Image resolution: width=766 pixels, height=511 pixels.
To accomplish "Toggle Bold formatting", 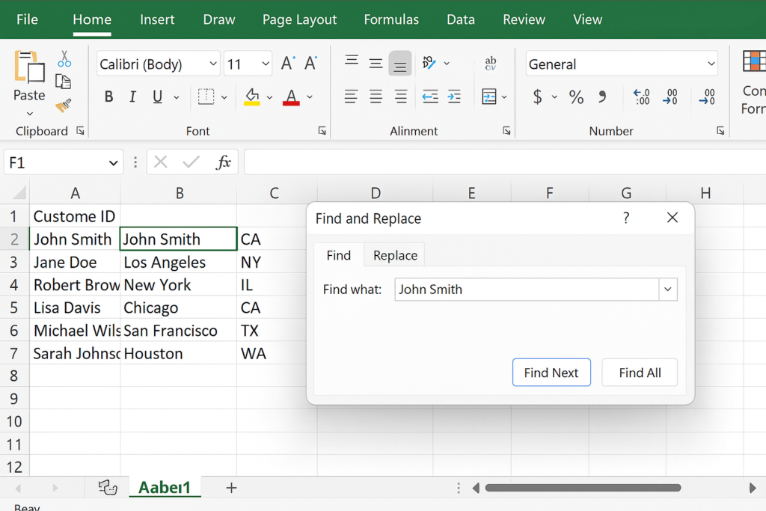I will (x=108, y=97).
